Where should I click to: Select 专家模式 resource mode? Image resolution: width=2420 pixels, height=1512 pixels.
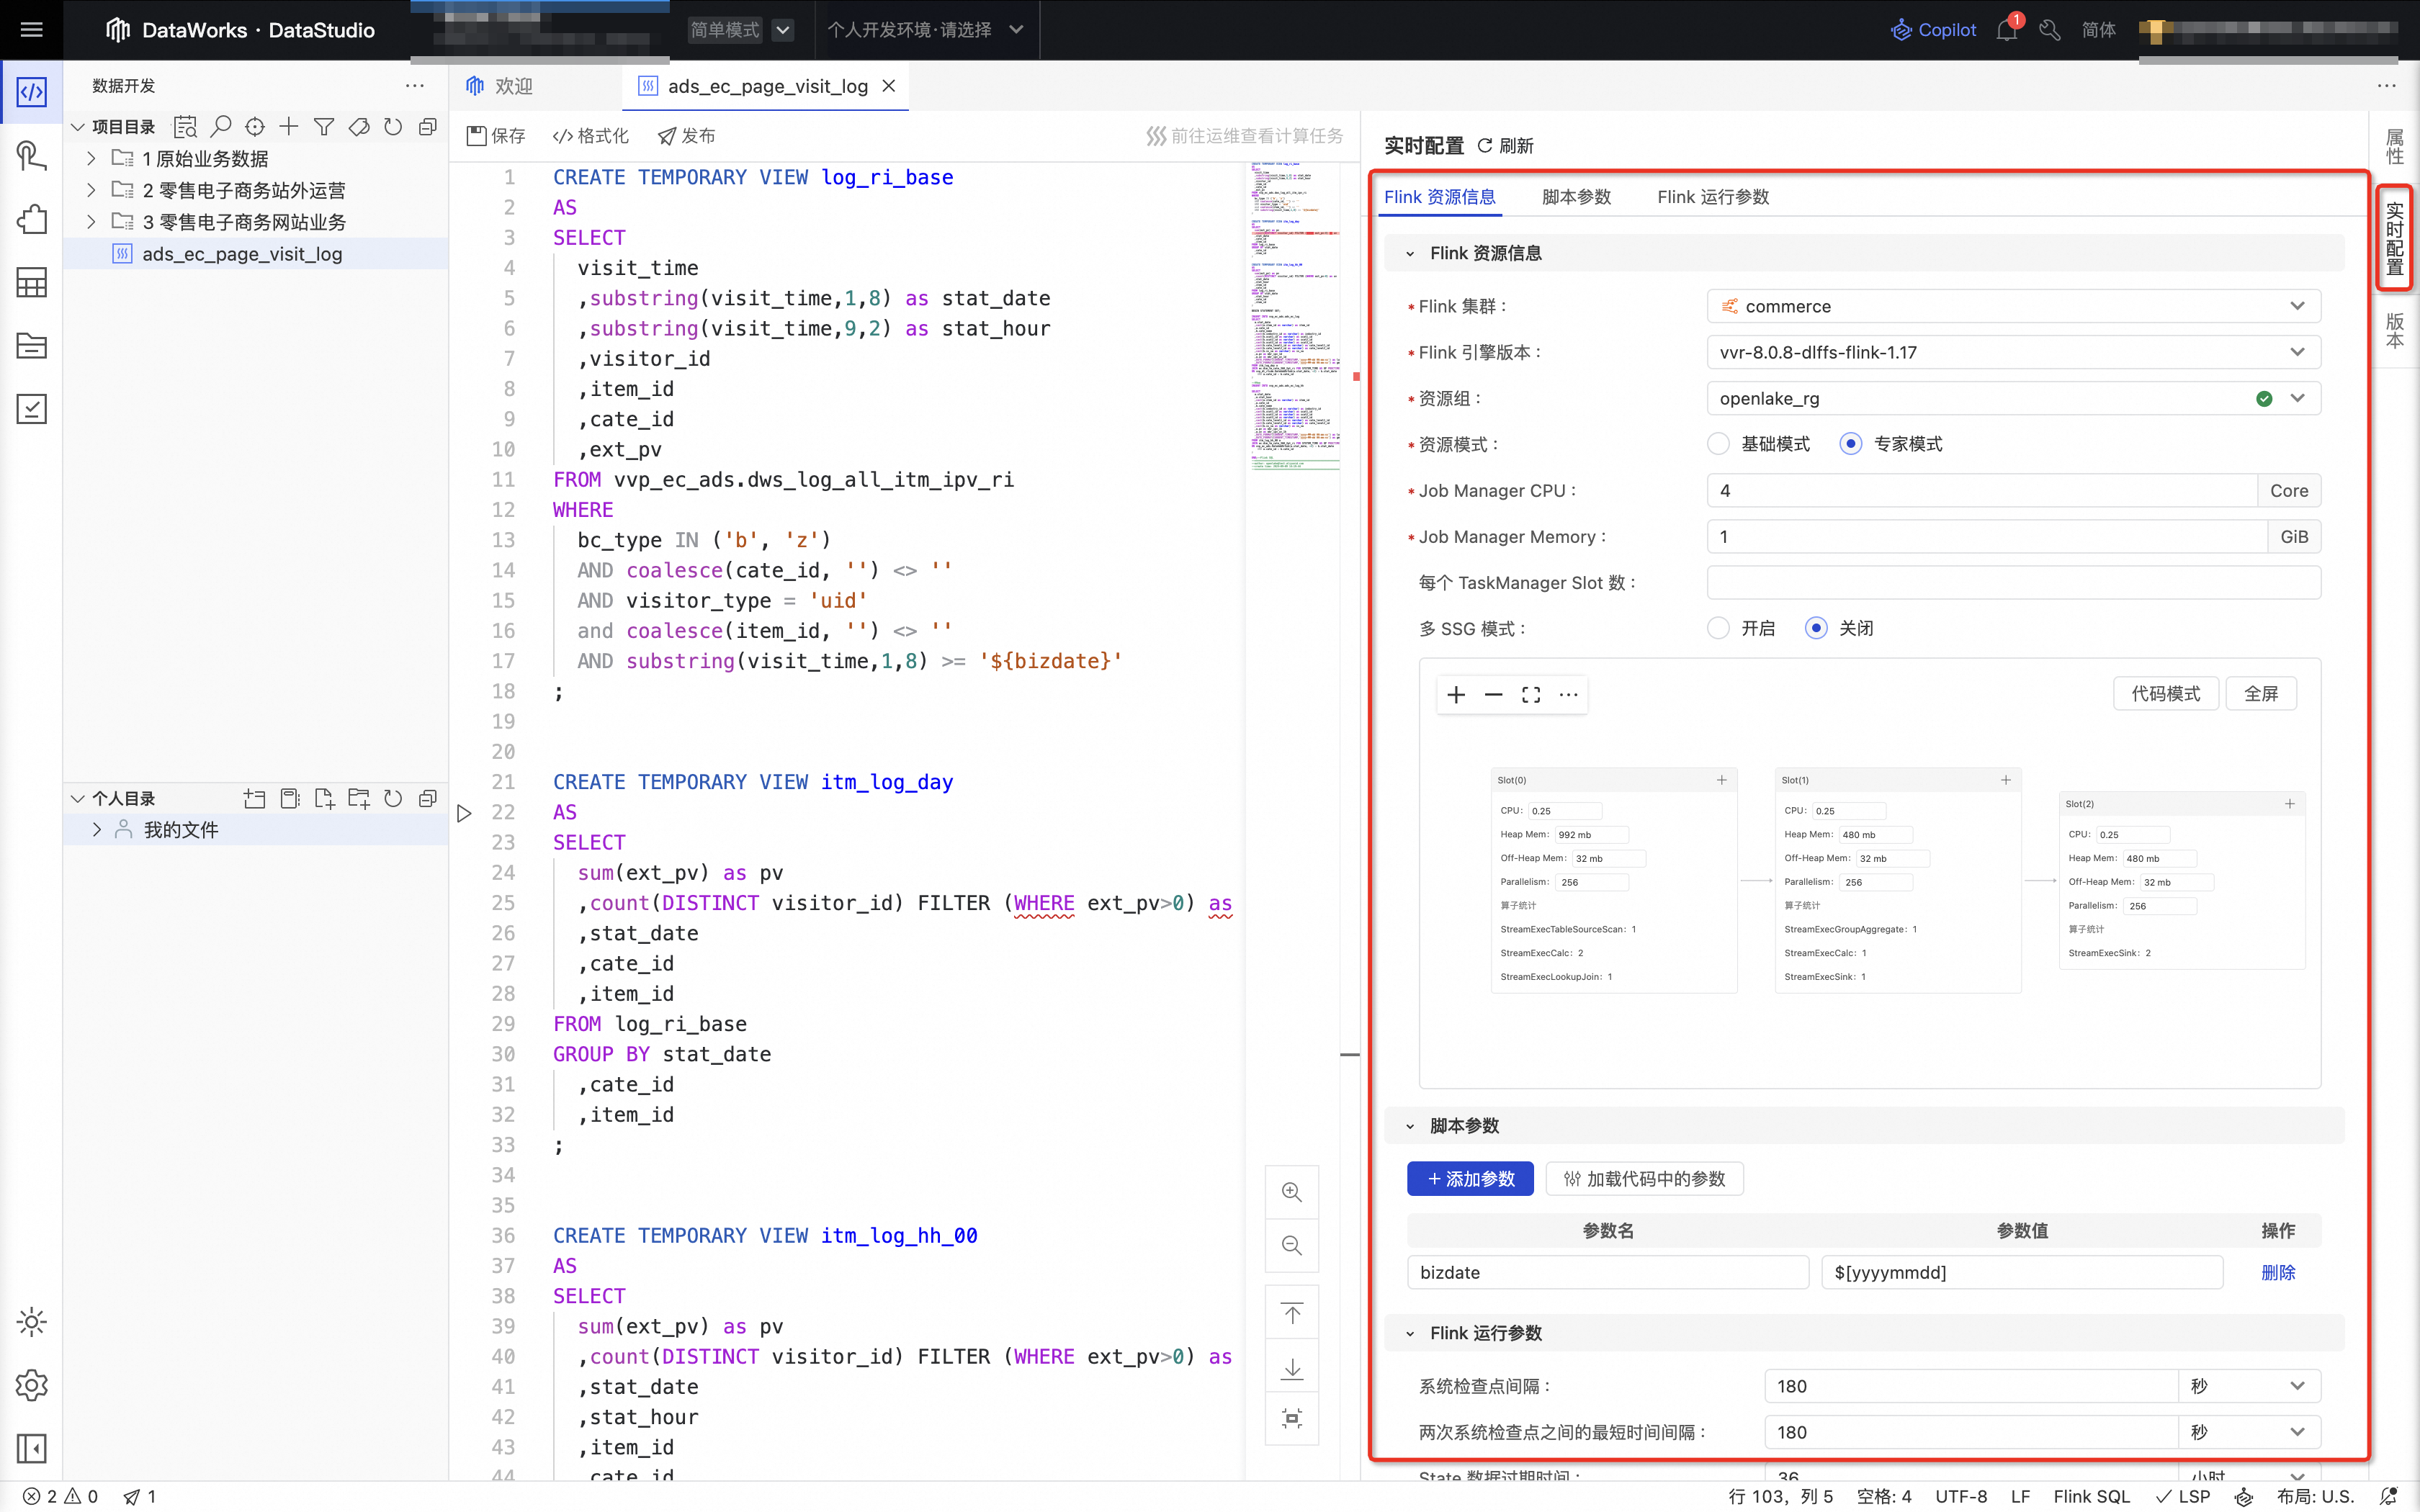[x=1850, y=444]
